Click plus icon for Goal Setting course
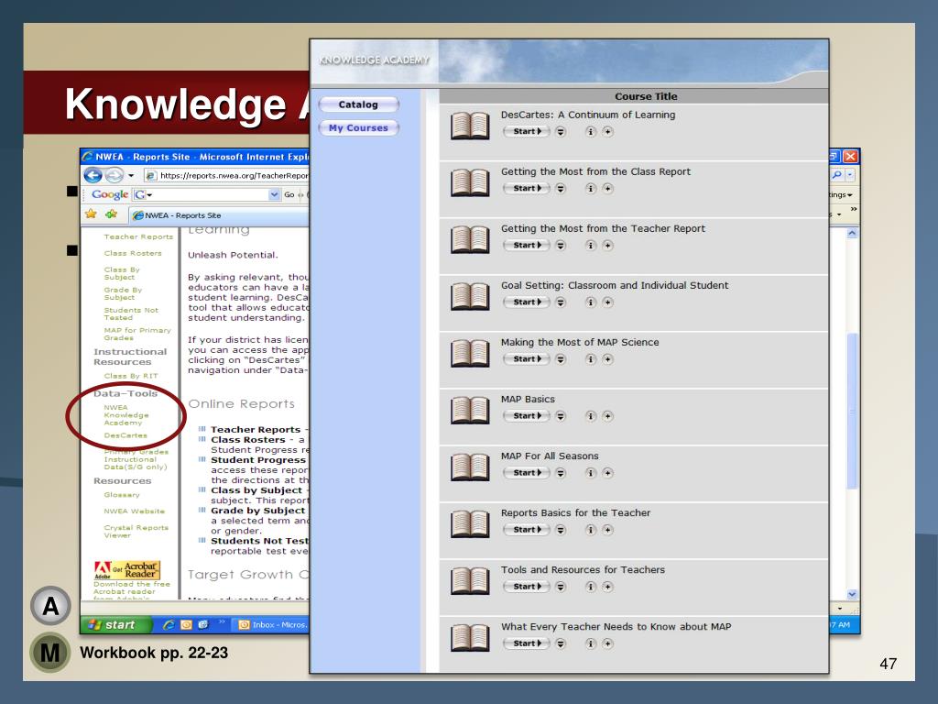The image size is (938, 704). tap(608, 302)
